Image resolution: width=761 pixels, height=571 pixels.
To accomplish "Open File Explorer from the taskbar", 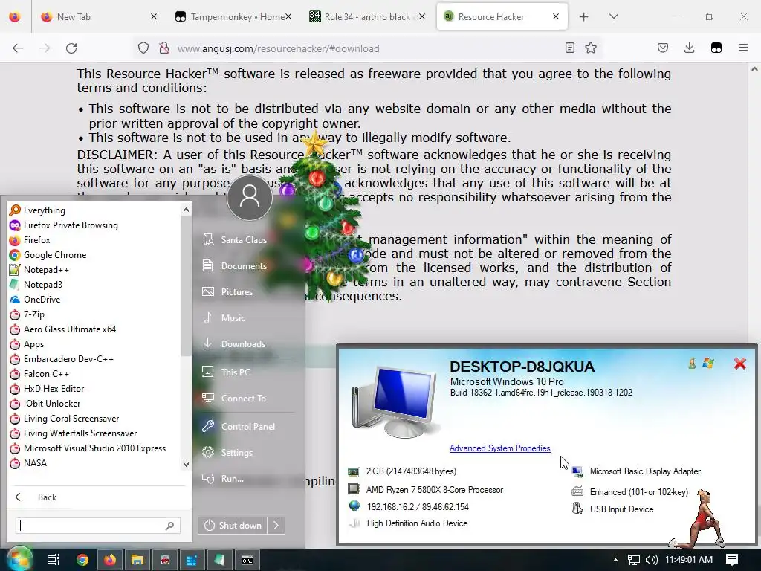I will tap(137, 560).
